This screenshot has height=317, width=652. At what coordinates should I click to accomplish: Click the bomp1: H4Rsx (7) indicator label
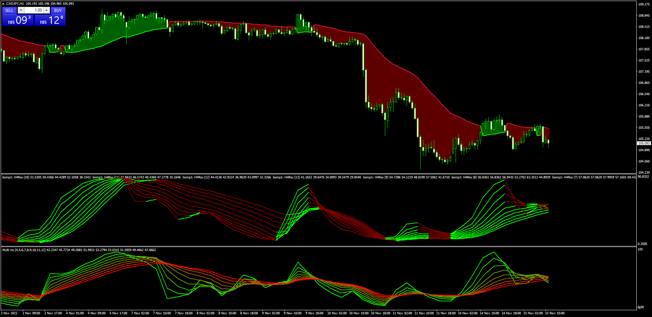565,177
